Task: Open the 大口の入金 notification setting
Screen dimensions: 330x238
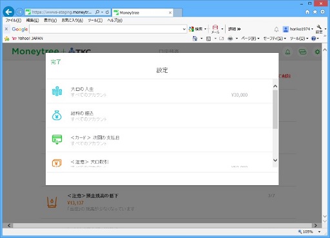Action: pos(159,92)
